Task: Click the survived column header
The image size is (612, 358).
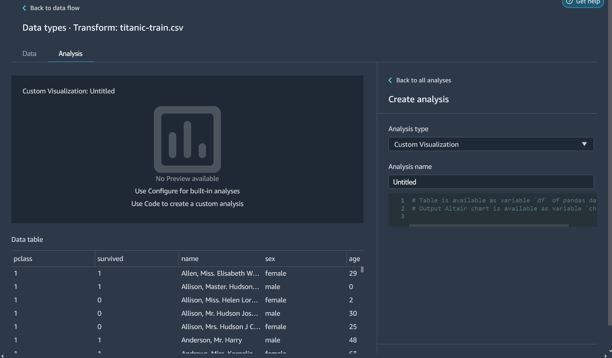Action: pos(110,259)
